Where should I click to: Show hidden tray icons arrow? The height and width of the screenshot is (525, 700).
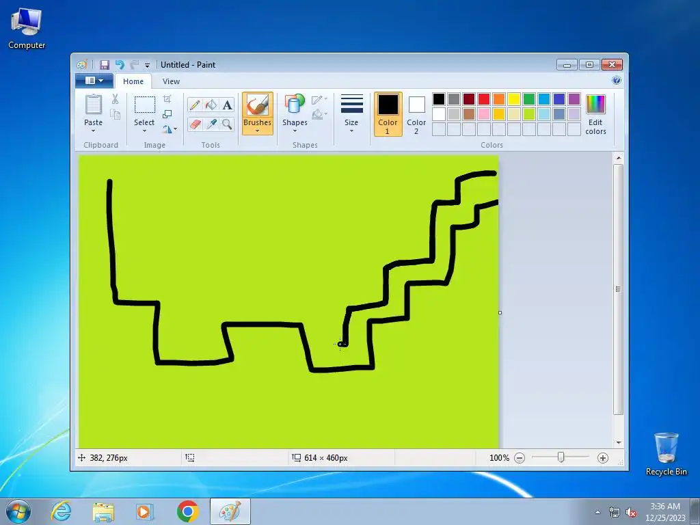pos(597,512)
